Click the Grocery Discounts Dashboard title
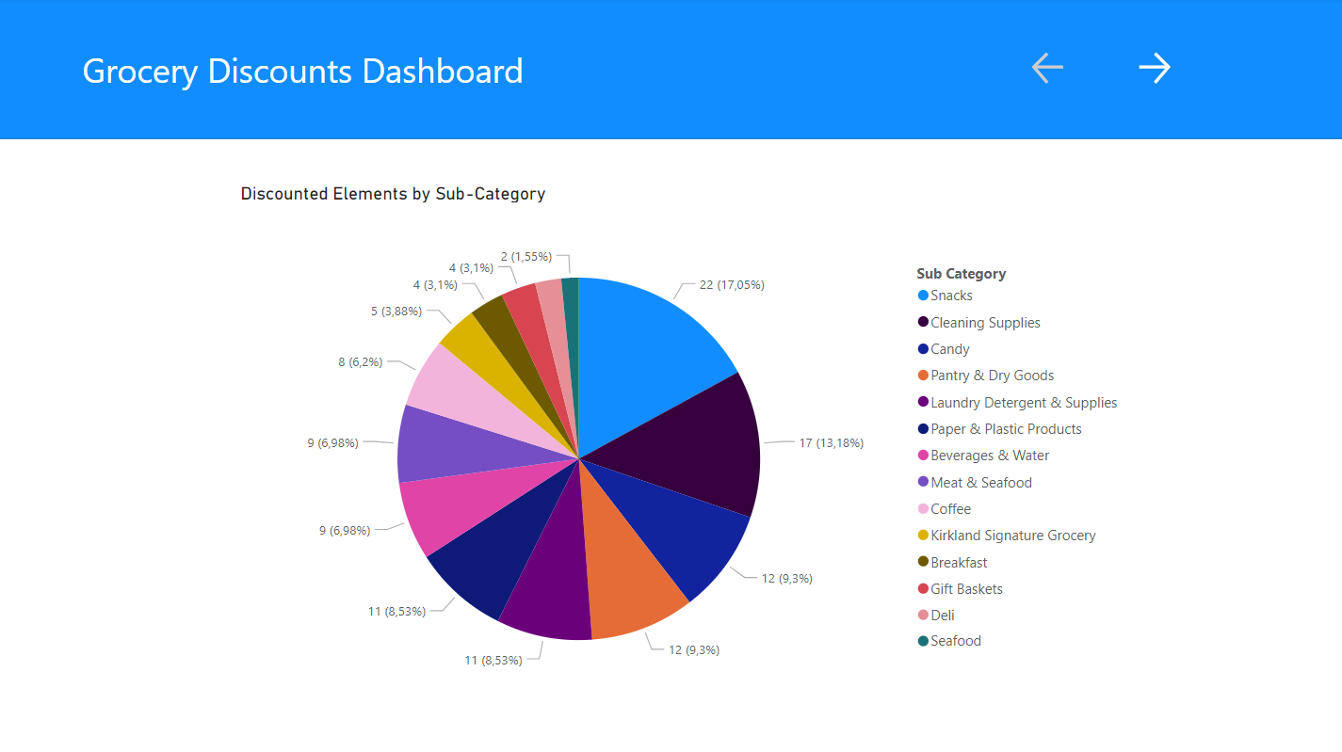Screen dimensions: 1342x752 point(302,72)
